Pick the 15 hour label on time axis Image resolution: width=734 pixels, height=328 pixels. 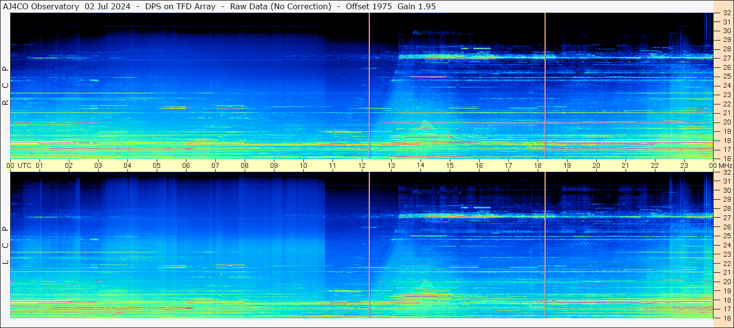pyautogui.click(x=450, y=166)
